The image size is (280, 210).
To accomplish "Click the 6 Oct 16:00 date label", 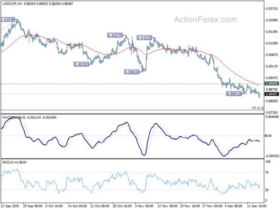I will pyautogui.click(x=54, y=206).
